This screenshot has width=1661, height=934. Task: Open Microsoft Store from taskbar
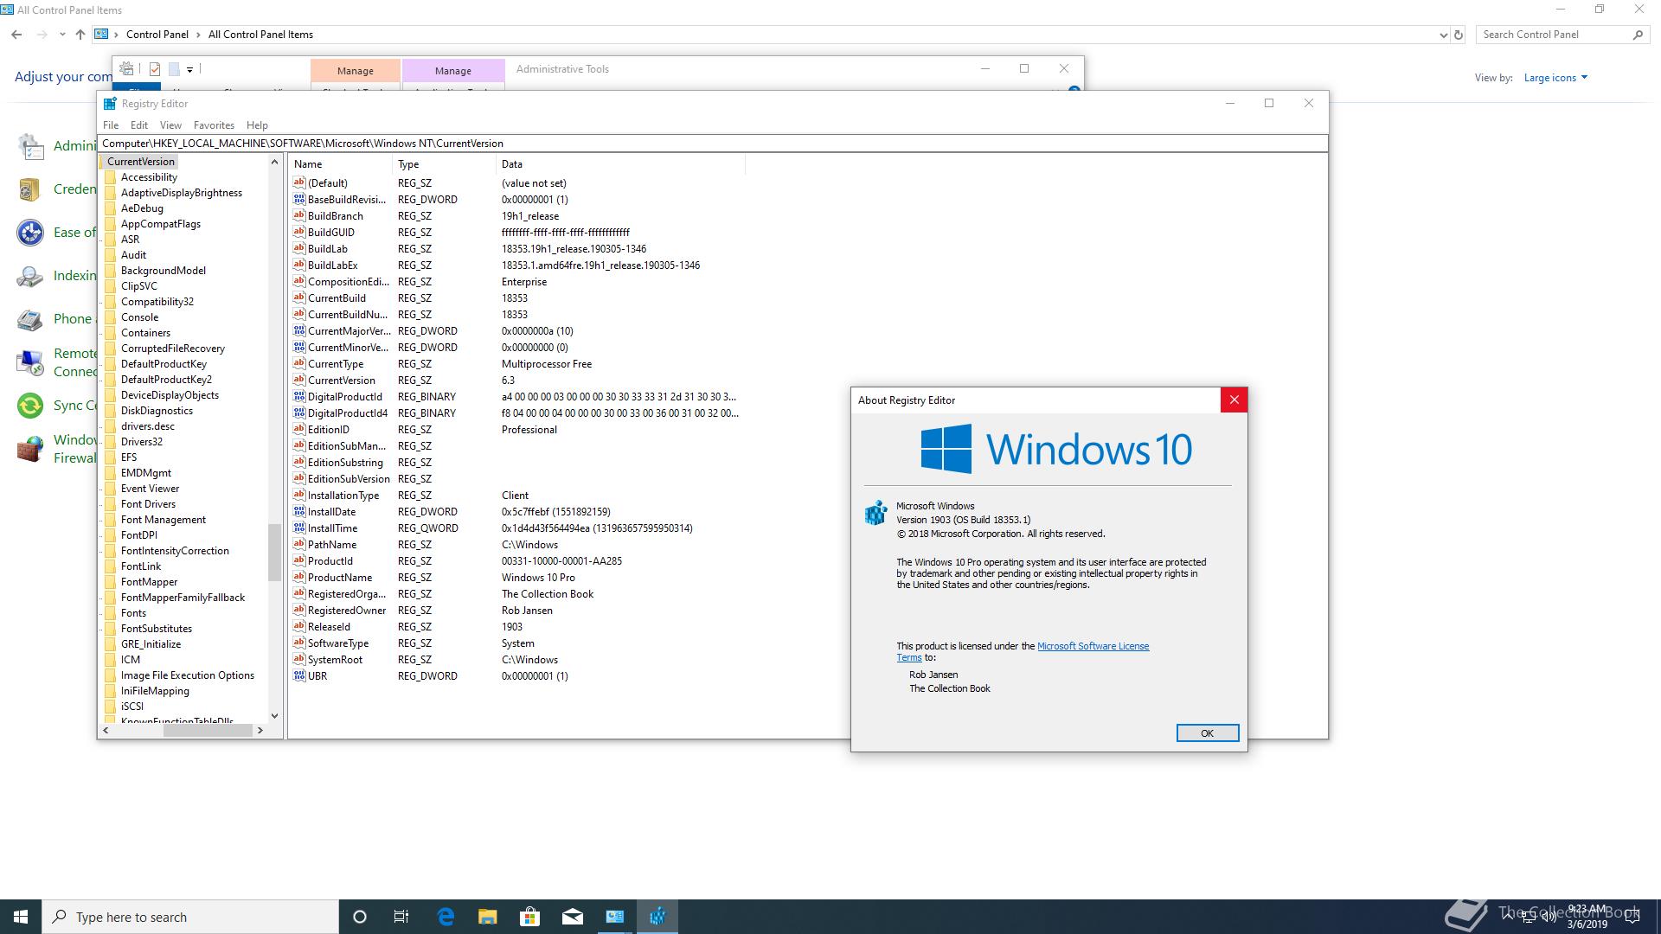point(530,917)
